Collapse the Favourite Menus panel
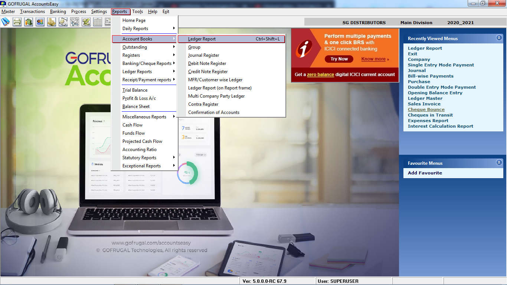 pos(499,163)
